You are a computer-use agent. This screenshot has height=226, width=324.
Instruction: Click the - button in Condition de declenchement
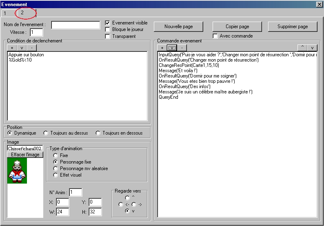(32, 48)
